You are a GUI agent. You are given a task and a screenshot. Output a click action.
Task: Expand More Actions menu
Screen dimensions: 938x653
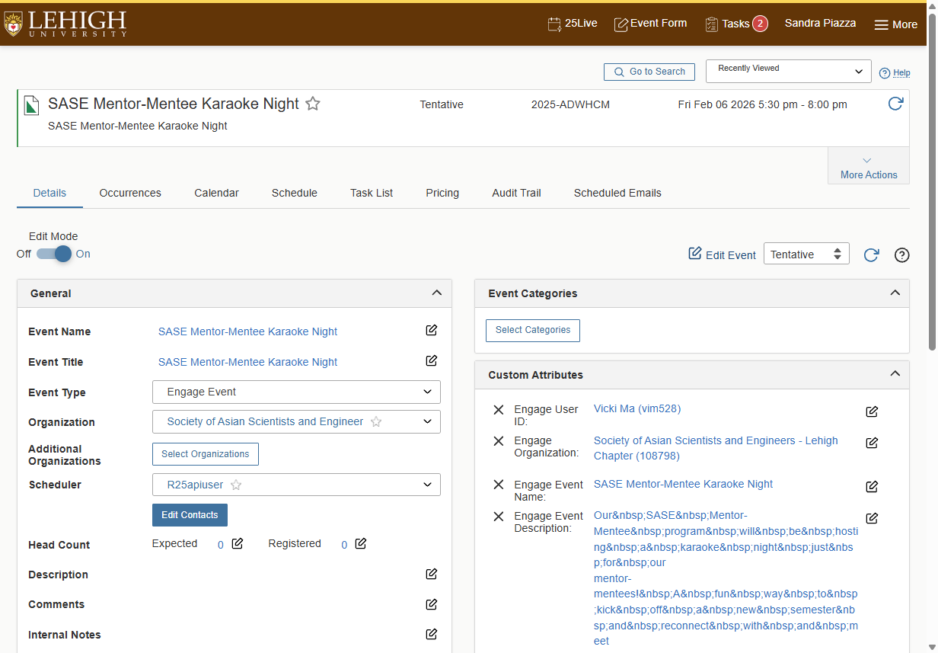869,167
